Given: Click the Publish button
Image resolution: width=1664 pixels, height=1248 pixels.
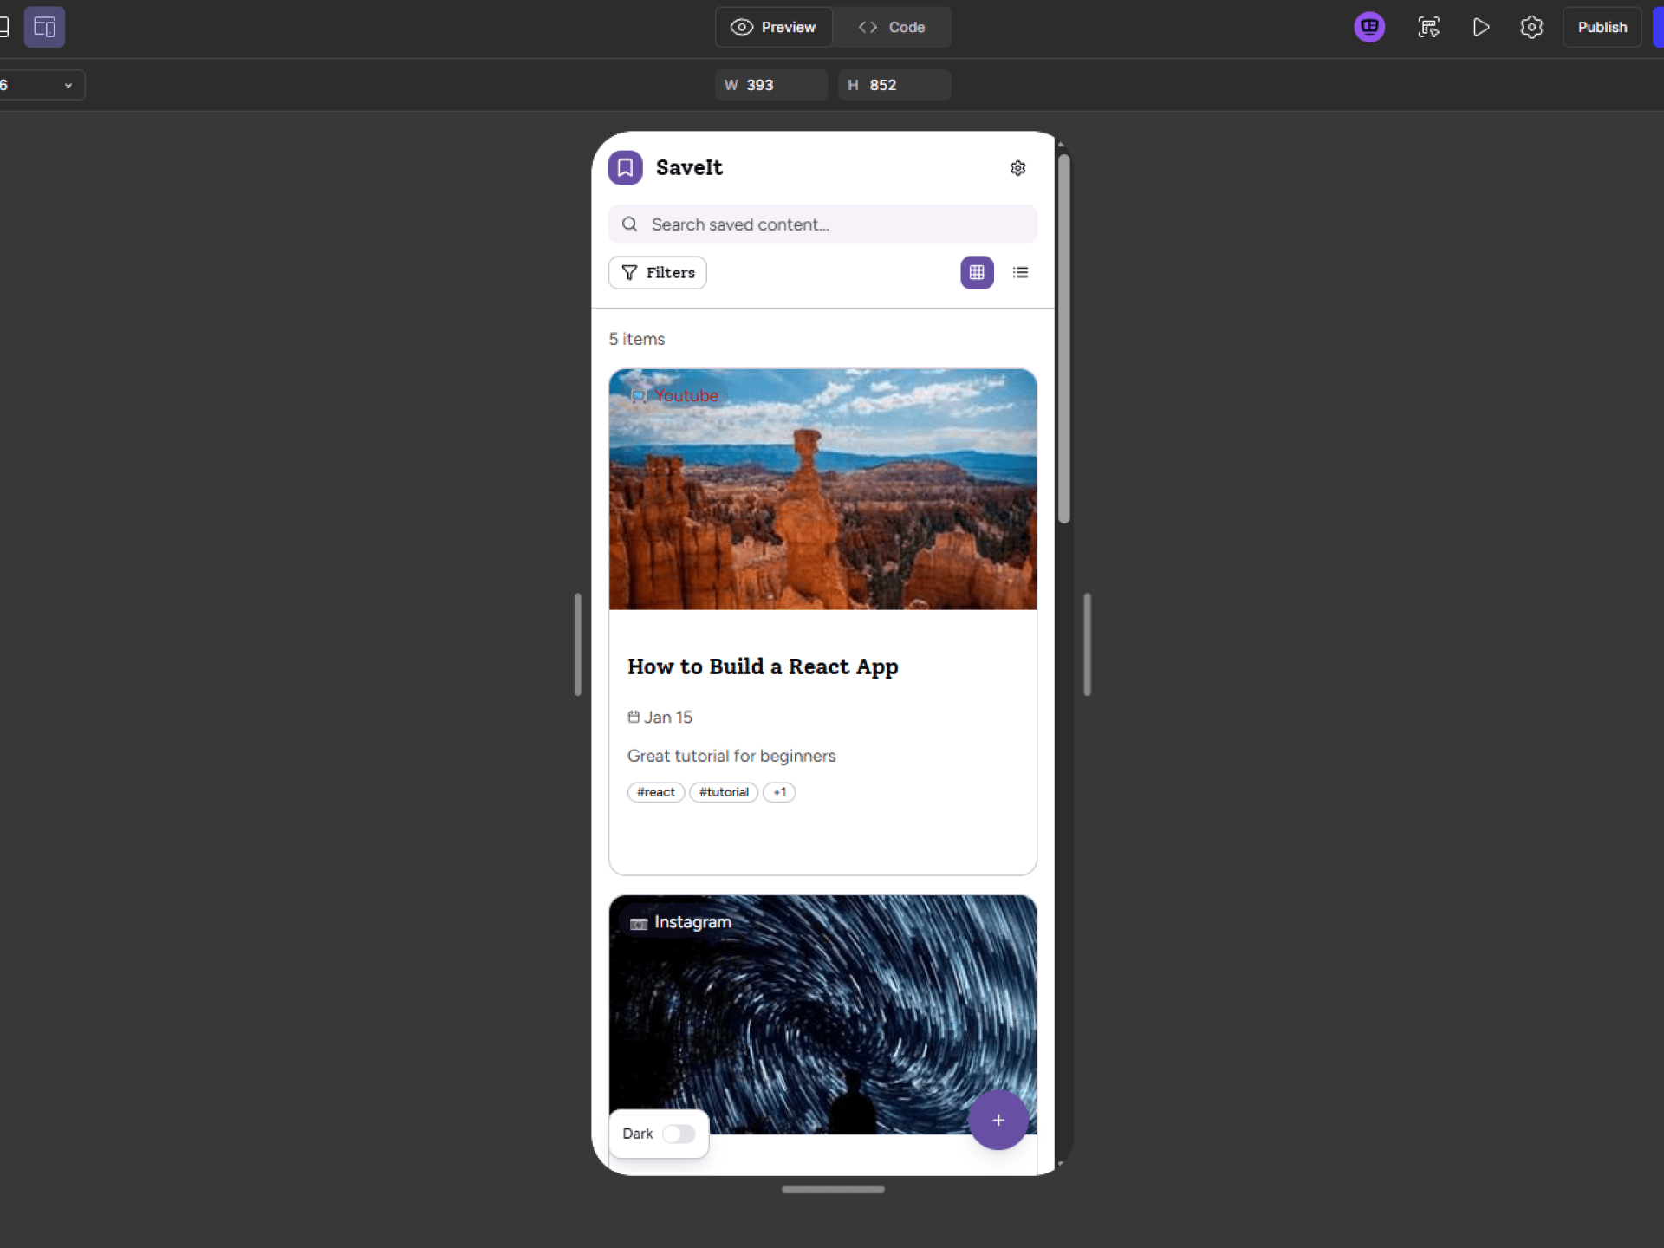Looking at the screenshot, I should (1602, 27).
